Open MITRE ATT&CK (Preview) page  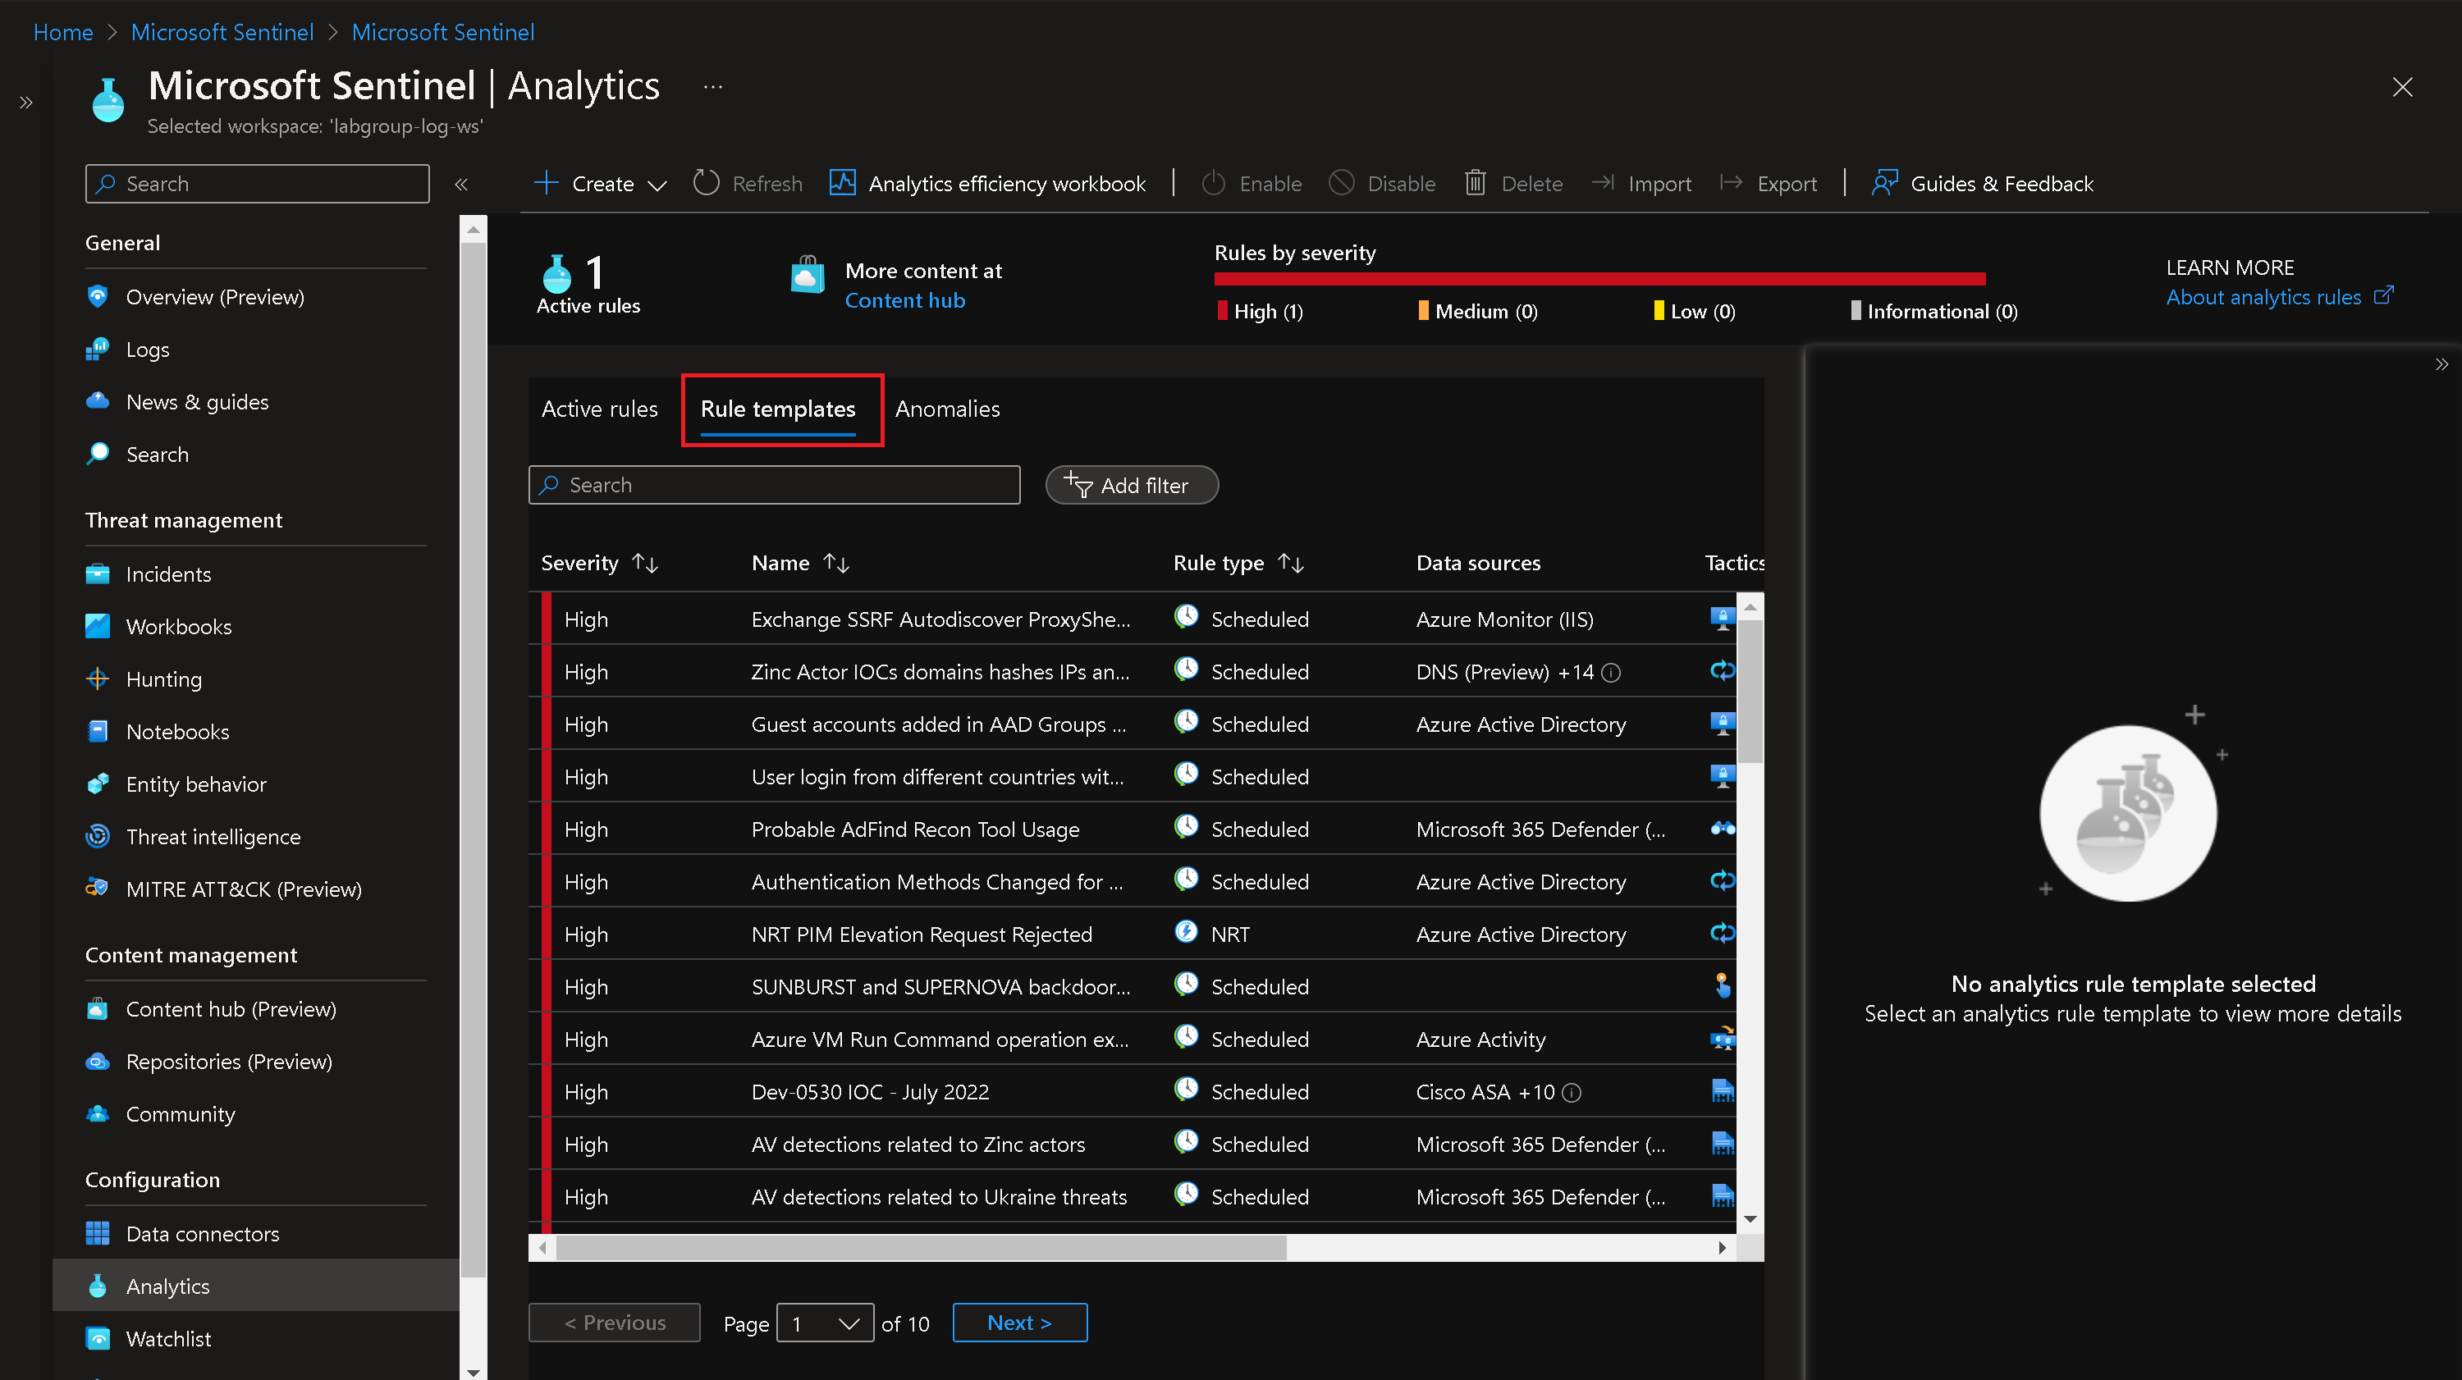click(243, 889)
